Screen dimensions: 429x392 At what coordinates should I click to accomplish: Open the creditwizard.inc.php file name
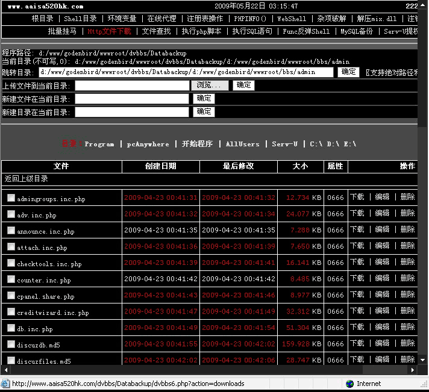point(53,313)
